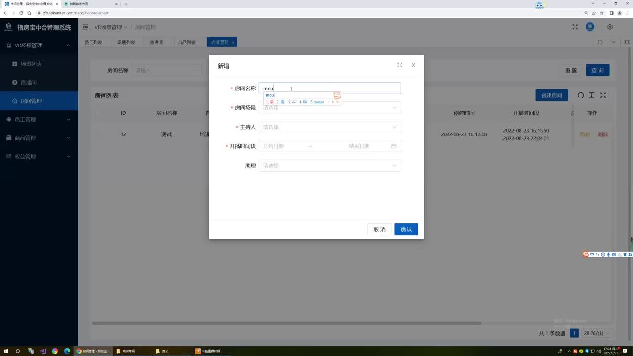The width and height of the screenshot is (633, 356).
Task: Click fullscreen icon in the top header
Action: tap(575, 27)
